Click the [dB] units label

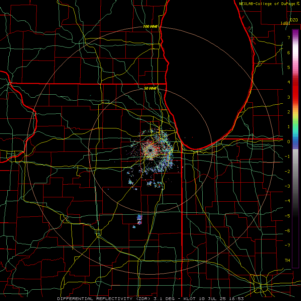coord(285,23)
